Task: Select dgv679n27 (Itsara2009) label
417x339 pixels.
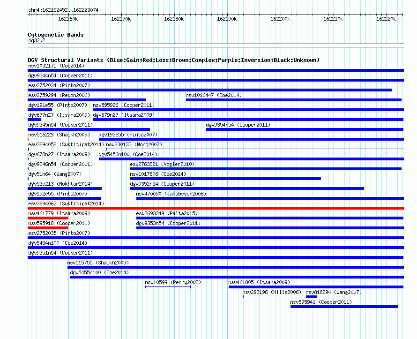Action: (124, 115)
